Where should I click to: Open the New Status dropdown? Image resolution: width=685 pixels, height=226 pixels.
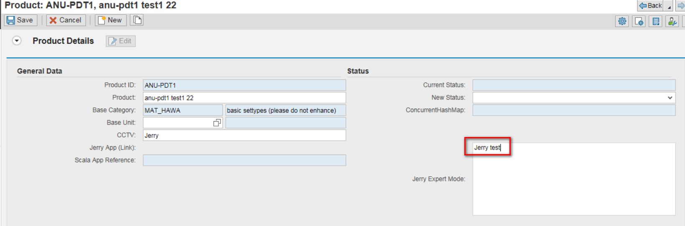(x=670, y=98)
